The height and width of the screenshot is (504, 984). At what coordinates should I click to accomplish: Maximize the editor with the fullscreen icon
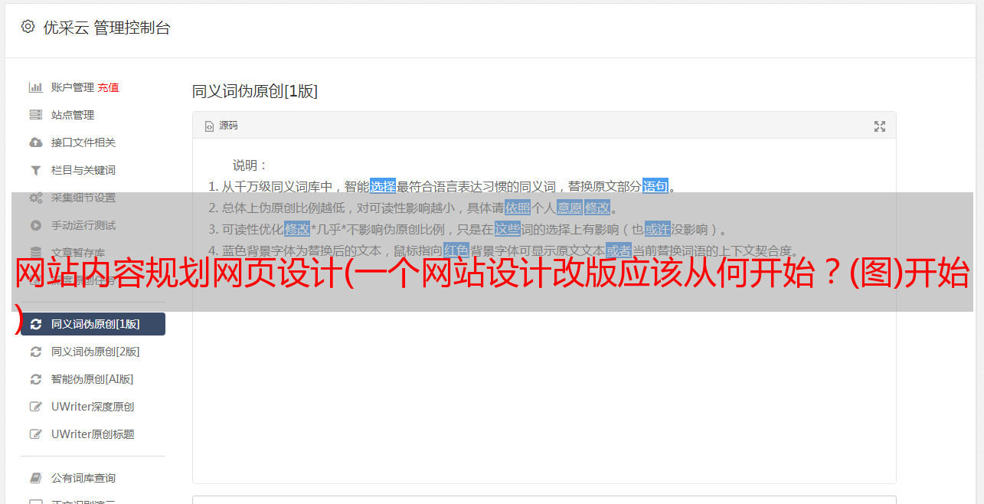point(880,126)
